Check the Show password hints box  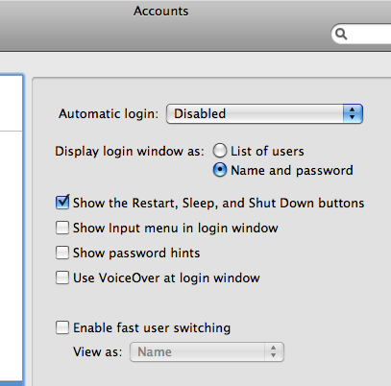[x=62, y=253]
